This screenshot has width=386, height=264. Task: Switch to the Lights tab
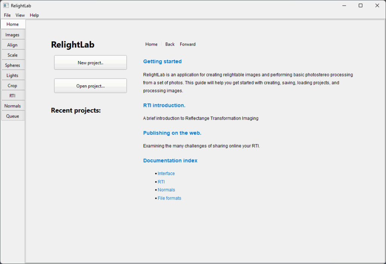pos(12,76)
